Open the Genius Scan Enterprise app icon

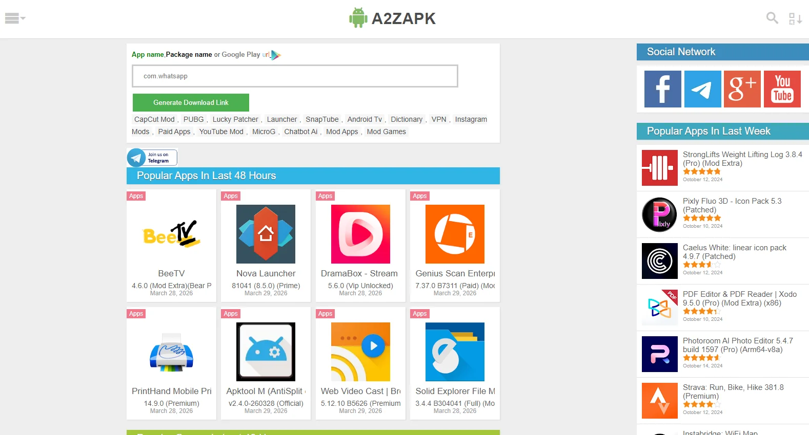pos(455,234)
